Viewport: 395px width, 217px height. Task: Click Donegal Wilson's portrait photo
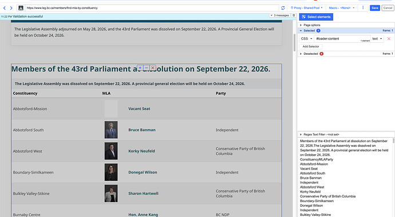click(x=111, y=172)
